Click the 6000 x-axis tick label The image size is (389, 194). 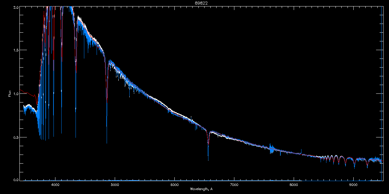[x=174, y=185]
